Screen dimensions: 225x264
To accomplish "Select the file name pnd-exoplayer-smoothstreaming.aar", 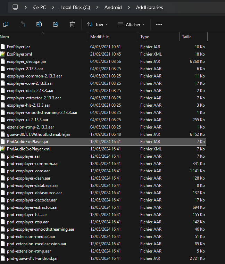I will [x=41, y=229].
